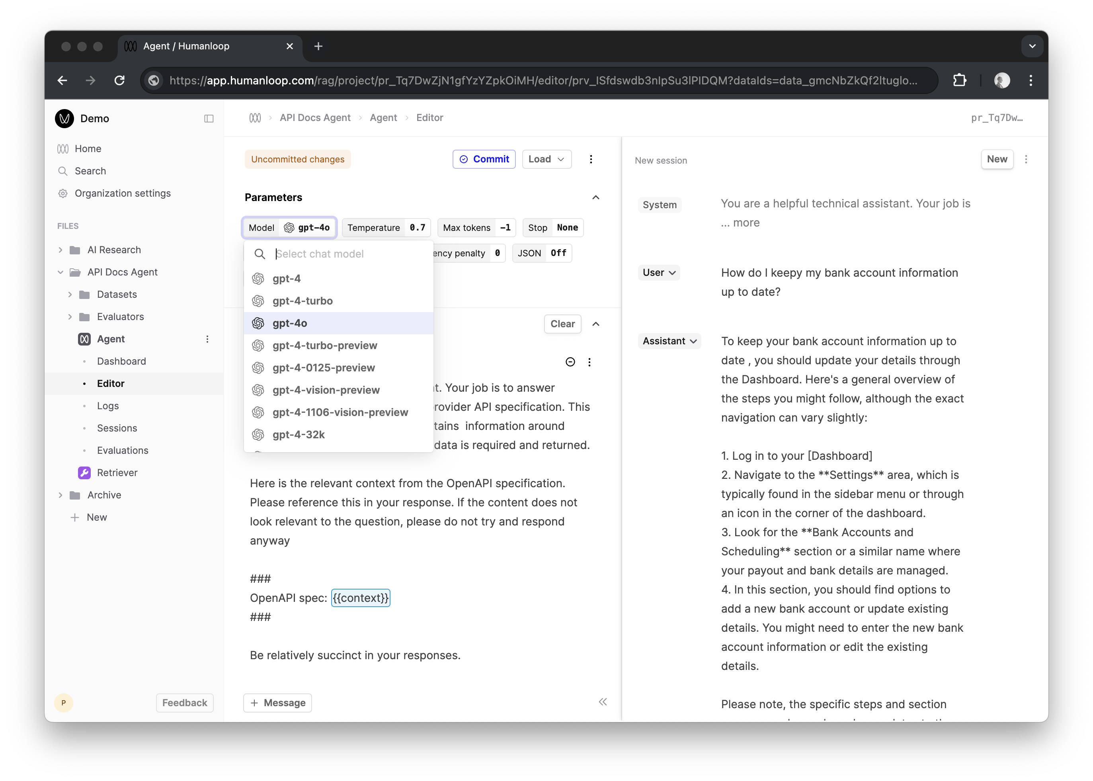Commit the current prompt changes

pyautogui.click(x=484, y=159)
